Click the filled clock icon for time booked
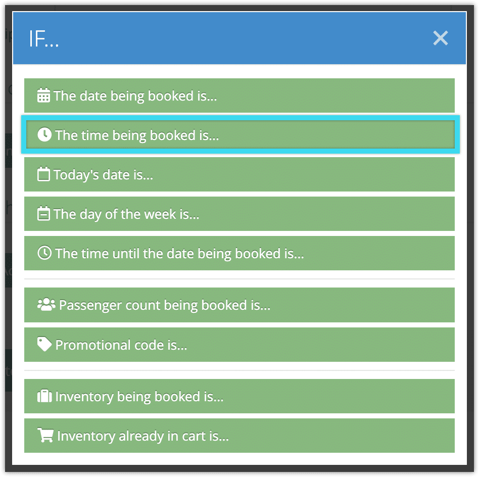479x477 pixels. point(44,134)
